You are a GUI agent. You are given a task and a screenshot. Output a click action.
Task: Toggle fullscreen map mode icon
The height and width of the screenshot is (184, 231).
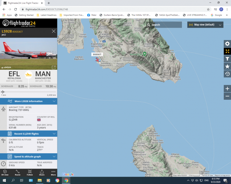tap(227, 51)
